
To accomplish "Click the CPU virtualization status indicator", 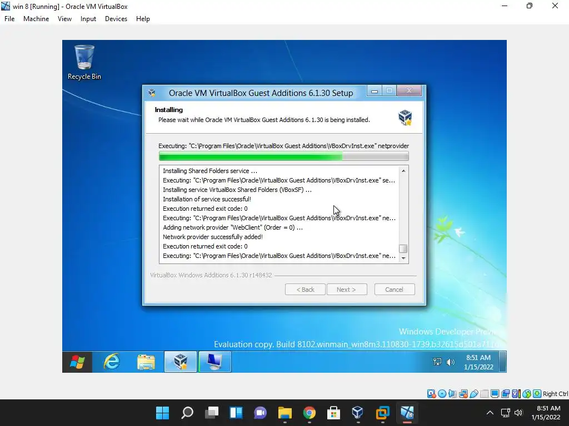I will click(516, 394).
